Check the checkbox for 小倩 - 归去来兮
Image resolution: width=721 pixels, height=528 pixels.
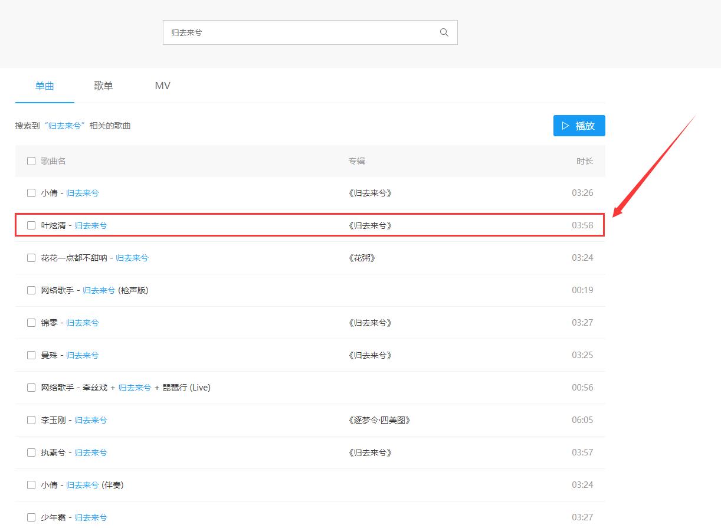pos(31,192)
